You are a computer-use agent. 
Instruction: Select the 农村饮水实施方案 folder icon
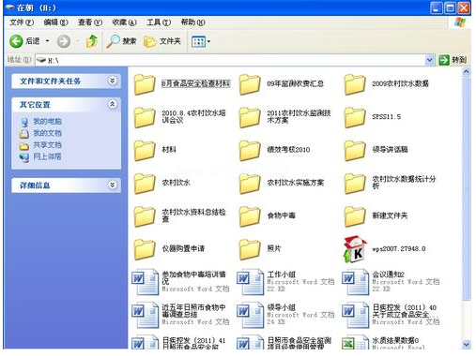click(250, 184)
